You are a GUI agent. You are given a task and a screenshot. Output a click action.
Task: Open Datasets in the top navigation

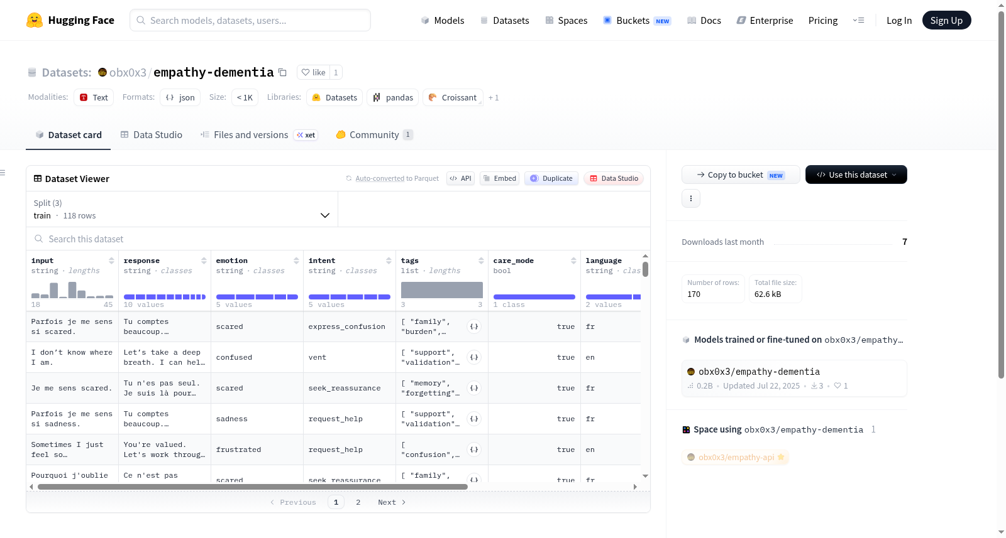[x=505, y=21]
